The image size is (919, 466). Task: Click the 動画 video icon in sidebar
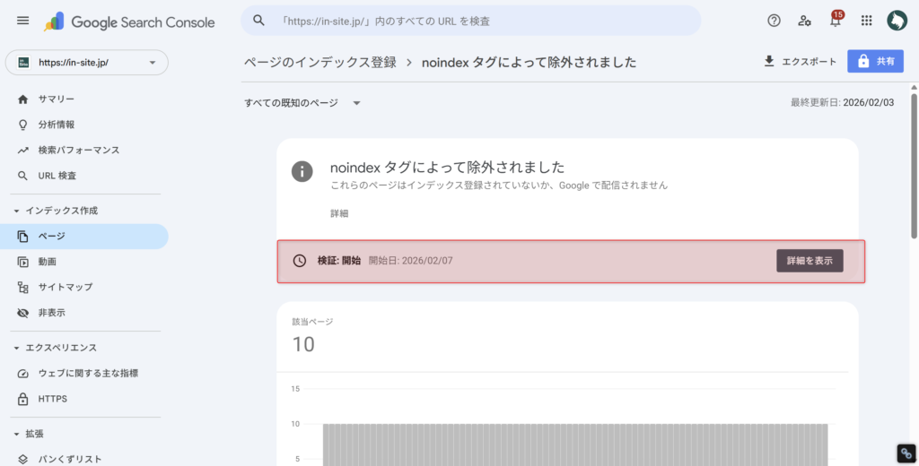(x=22, y=262)
